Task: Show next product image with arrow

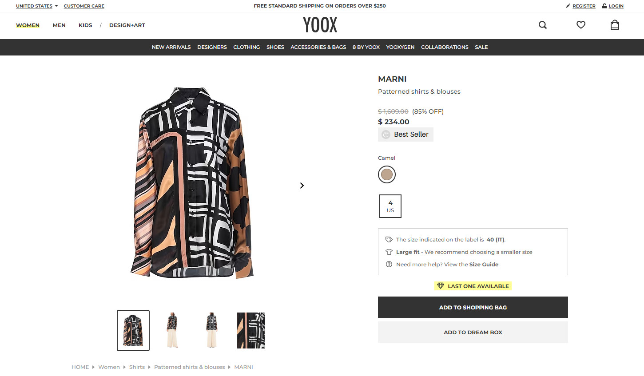Action: (302, 186)
